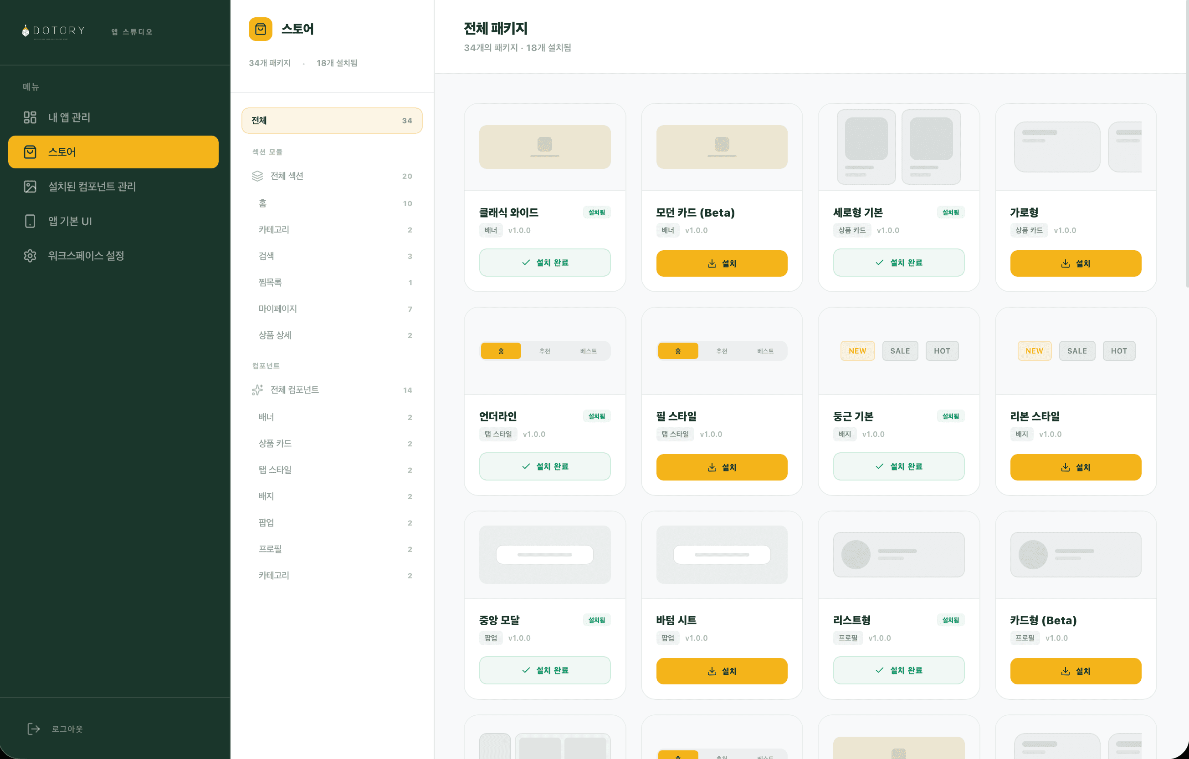Click the download icon on 필 스타일 card
This screenshot has width=1189, height=759.
pos(712,467)
